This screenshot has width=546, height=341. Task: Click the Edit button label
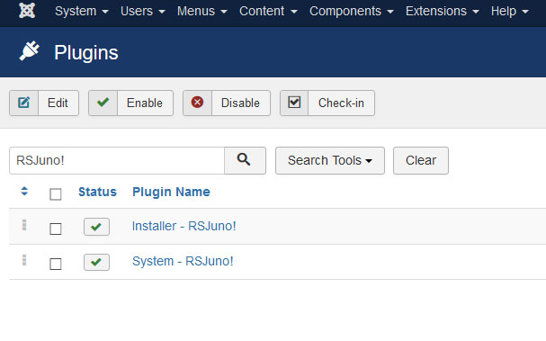pos(58,103)
